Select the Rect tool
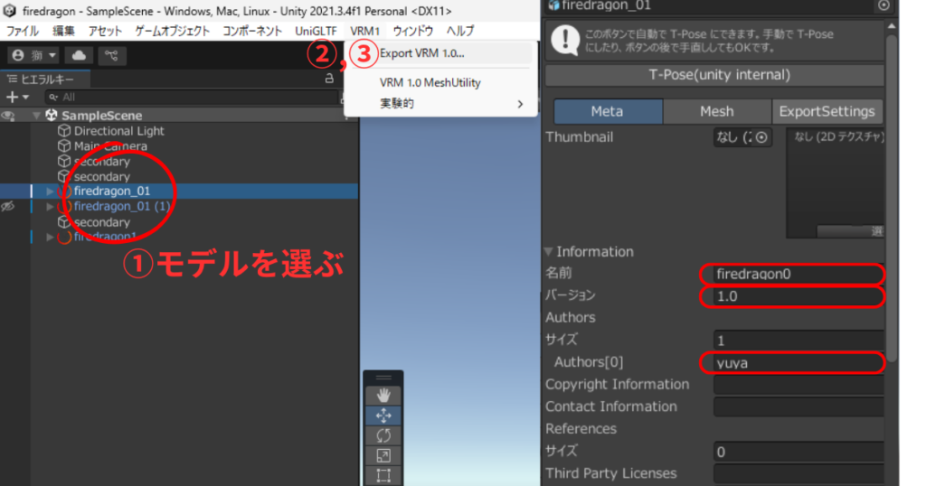 pyautogui.click(x=383, y=475)
